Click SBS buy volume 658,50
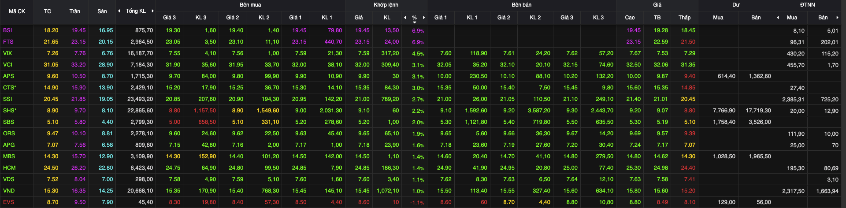The width and height of the screenshot is (846, 208). coord(207,122)
